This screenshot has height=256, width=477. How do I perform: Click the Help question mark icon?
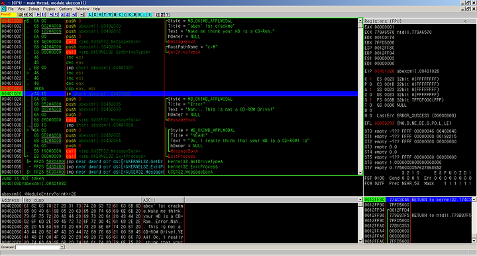point(168,15)
